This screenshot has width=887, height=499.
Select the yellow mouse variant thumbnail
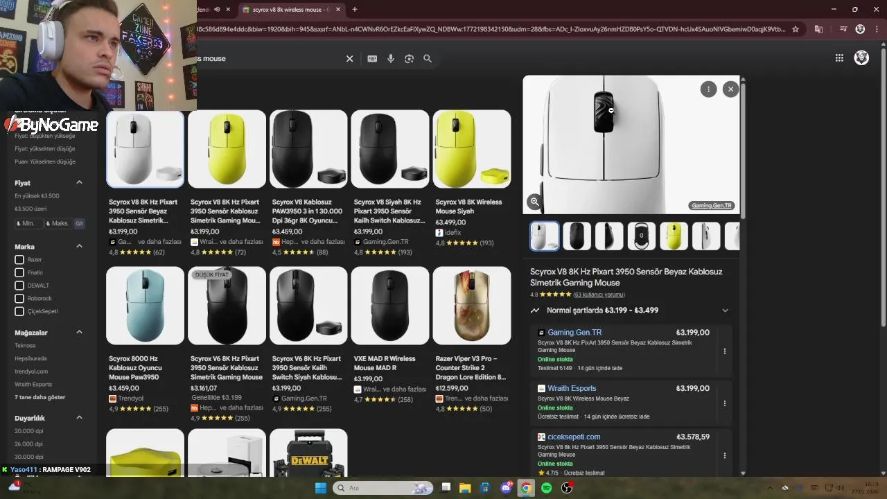coord(674,236)
